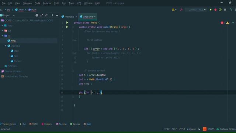Screen dimensions: 236x133
Task: Open the TODO tool window
Action: point(34,124)
